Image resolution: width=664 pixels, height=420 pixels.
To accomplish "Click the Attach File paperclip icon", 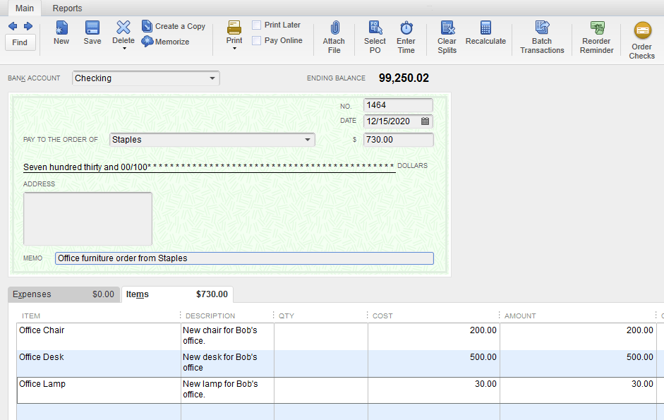I will coord(334,28).
